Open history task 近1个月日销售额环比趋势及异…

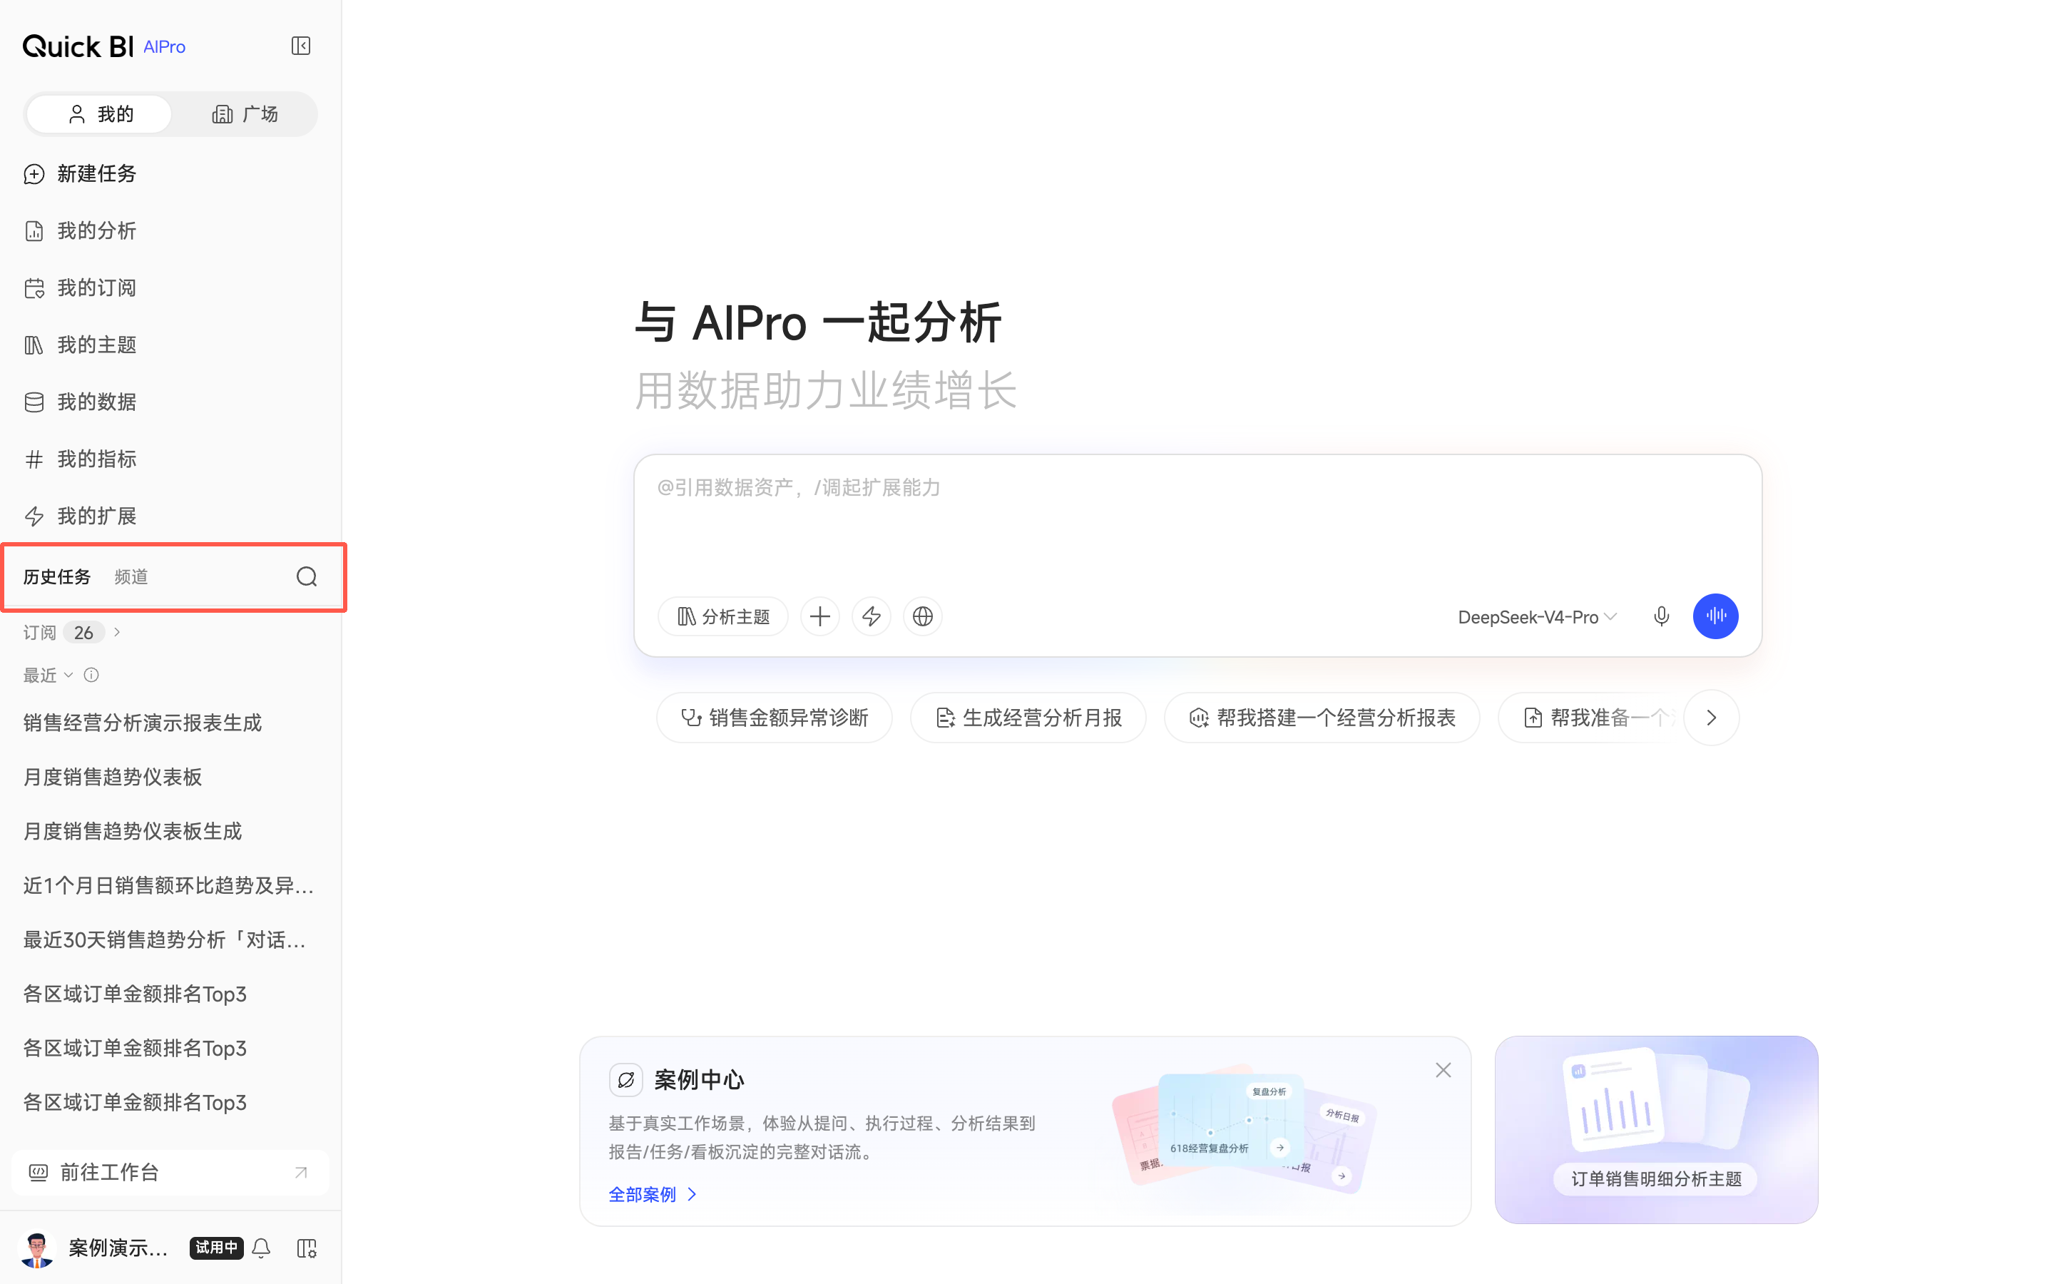point(170,886)
